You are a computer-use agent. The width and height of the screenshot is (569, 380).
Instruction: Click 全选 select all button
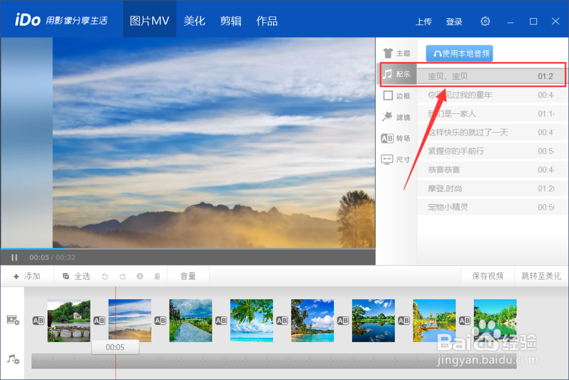pos(77,276)
